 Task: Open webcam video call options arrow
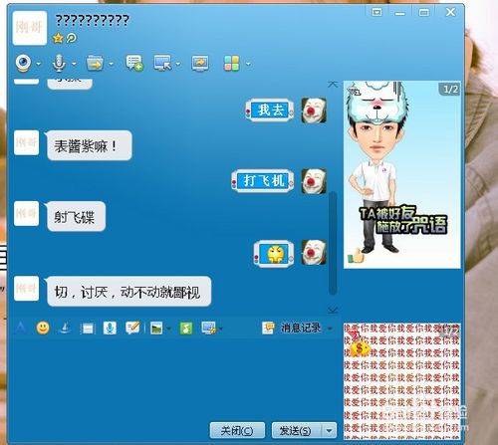pyautogui.click(x=38, y=64)
